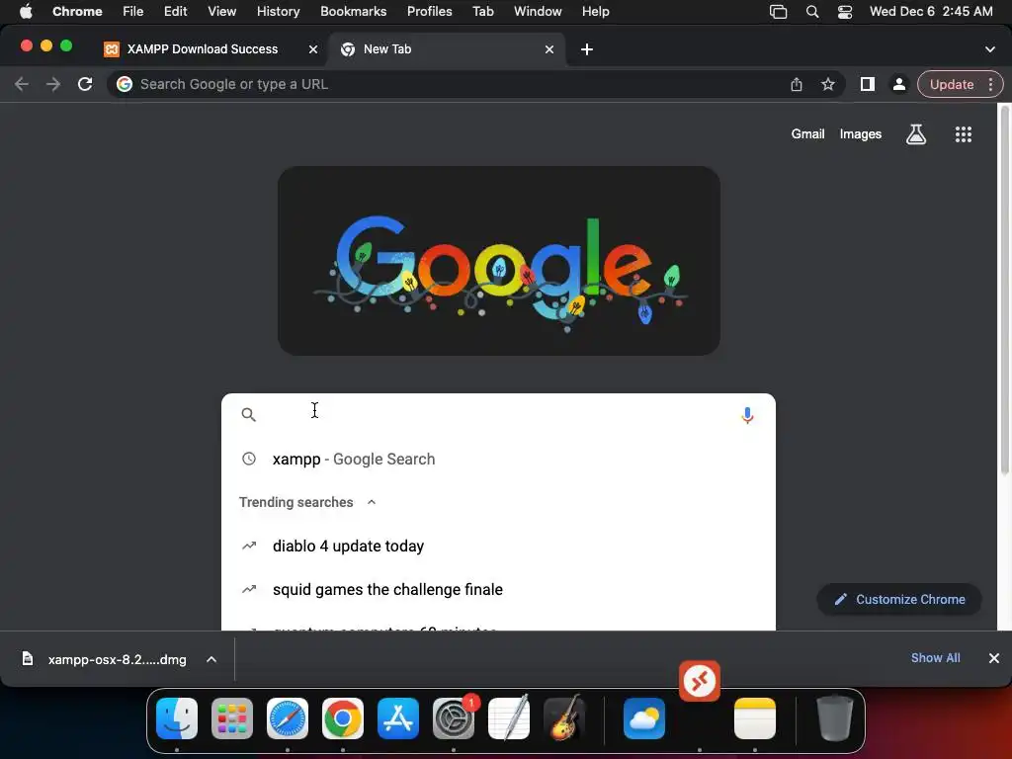The image size is (1012, 759).
Task: Close the XAMPP Download Success tab
Action: coord(313,49)
